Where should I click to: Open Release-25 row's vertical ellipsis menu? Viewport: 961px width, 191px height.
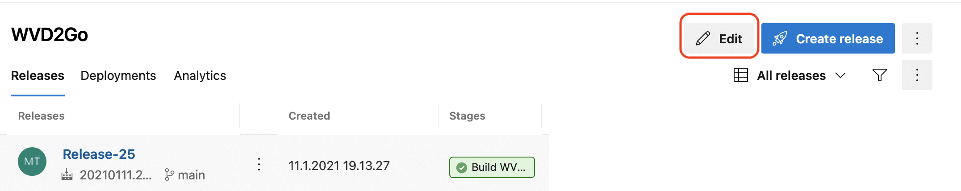(x=259, y=165)
